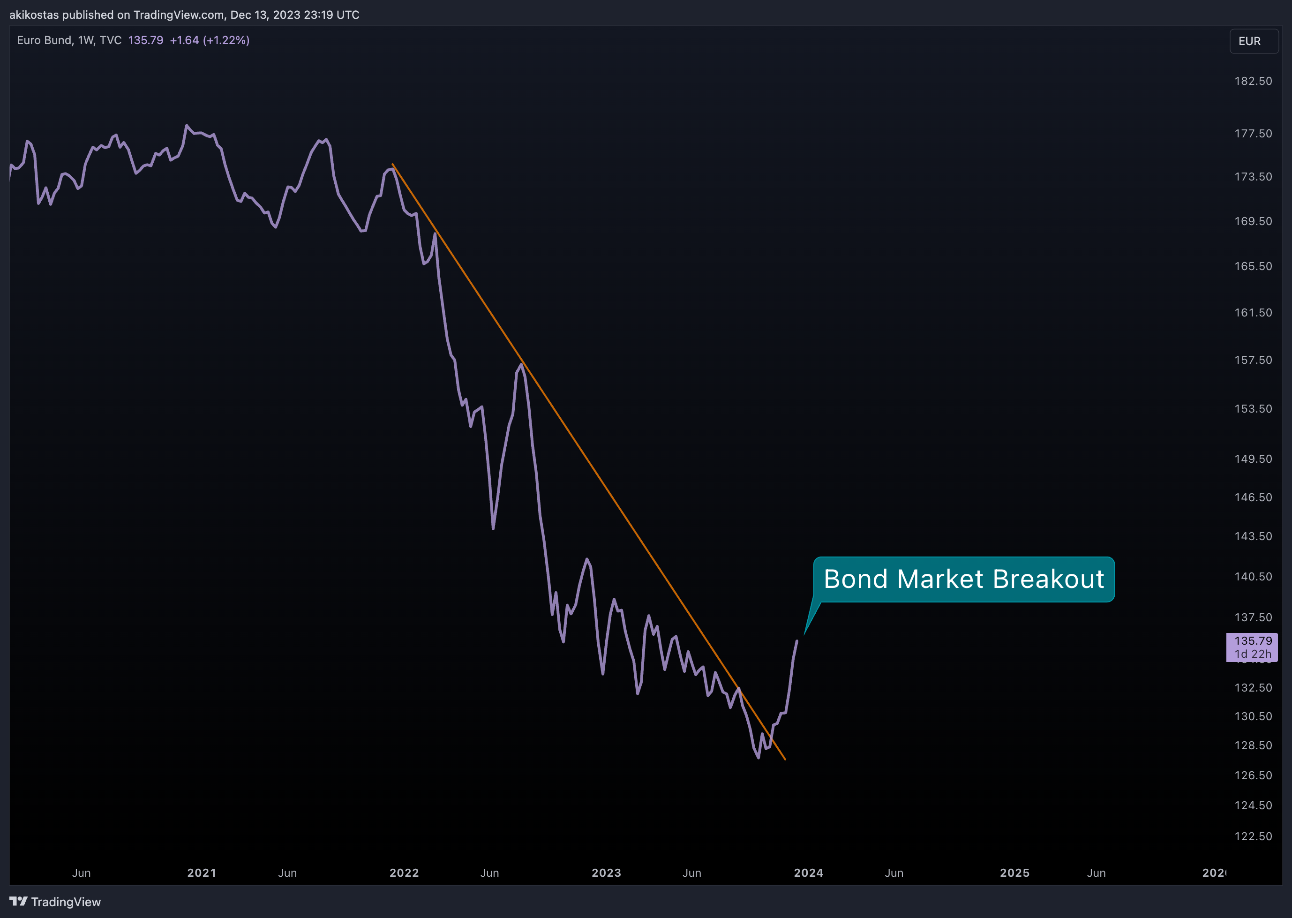Click the 177.50 price axis label
1292x918 pixels.
1253,134
